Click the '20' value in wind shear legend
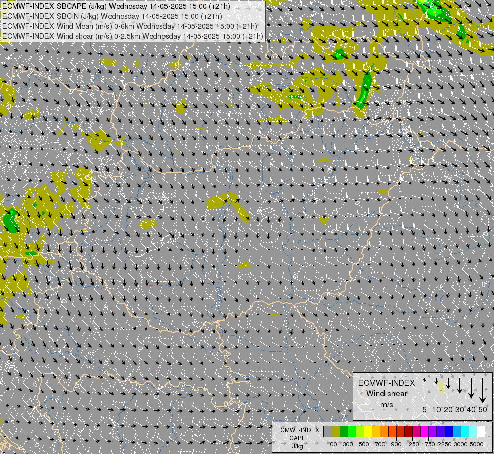Viewport: 494px width, 454px height. (x=448, y=409)
